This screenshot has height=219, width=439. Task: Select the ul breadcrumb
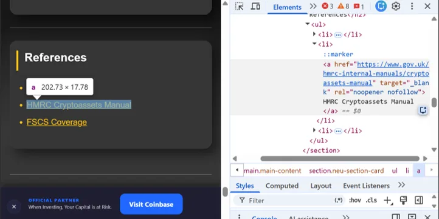pos(395,170)
